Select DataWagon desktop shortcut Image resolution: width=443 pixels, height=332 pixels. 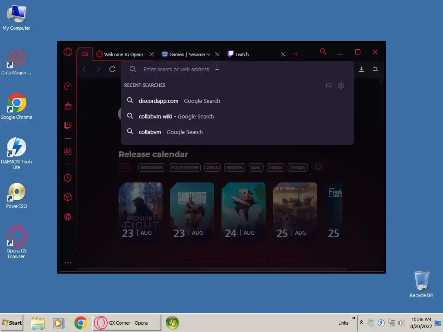[16, 62]
